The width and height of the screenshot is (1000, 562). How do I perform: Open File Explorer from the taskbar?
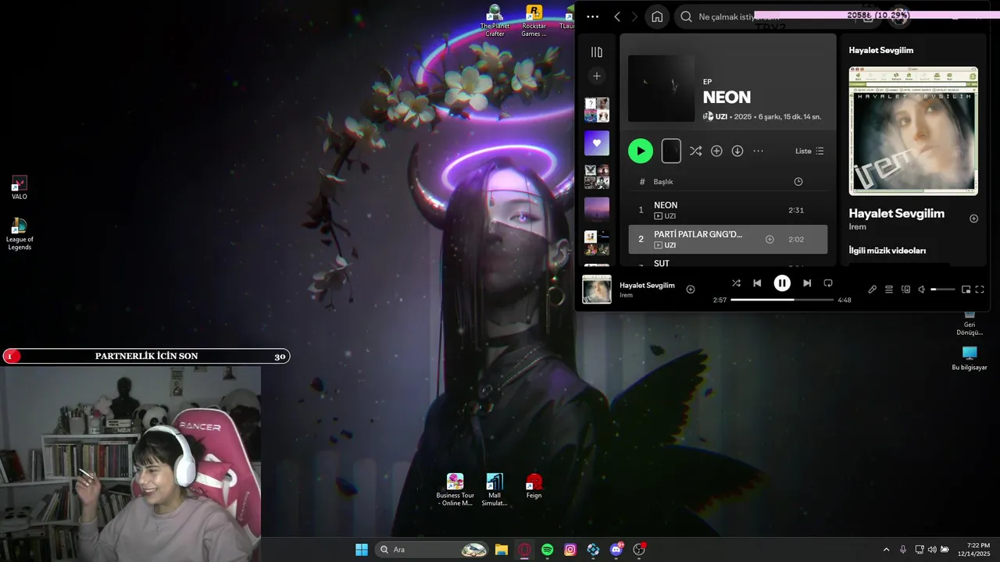[502, 550]
